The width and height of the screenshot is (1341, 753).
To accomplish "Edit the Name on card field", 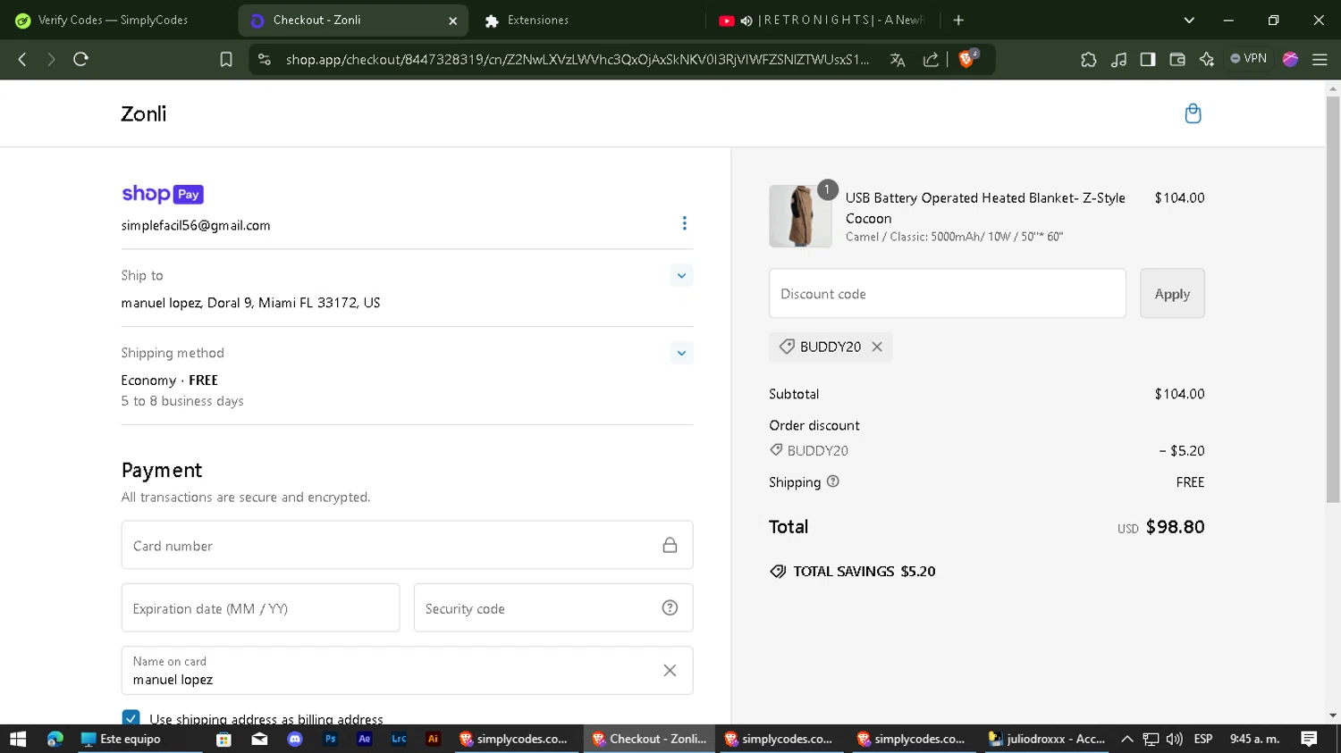I will coord(407,671).
